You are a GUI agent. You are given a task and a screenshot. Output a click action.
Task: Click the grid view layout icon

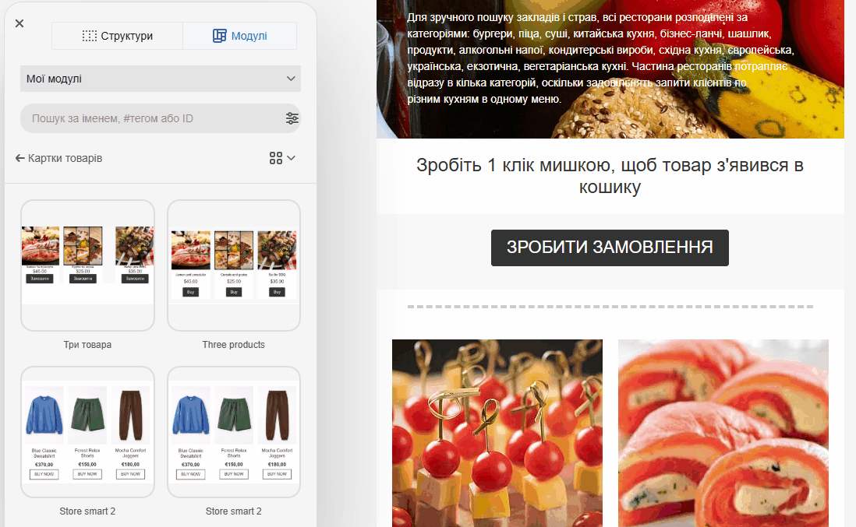pos(276,158)
